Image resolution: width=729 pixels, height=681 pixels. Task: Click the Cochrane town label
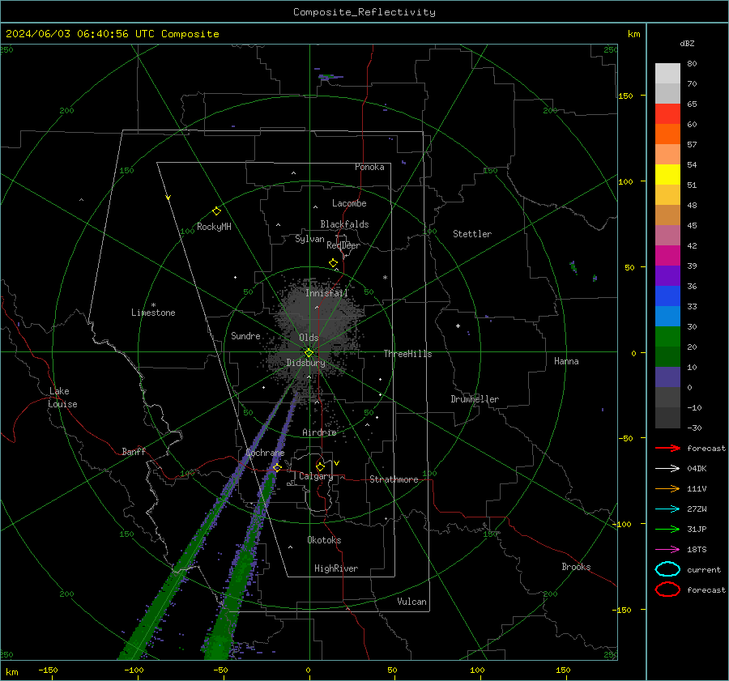(x=265, y=453)
